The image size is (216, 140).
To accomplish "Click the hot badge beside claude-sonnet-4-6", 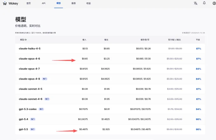I will point(47,99).
